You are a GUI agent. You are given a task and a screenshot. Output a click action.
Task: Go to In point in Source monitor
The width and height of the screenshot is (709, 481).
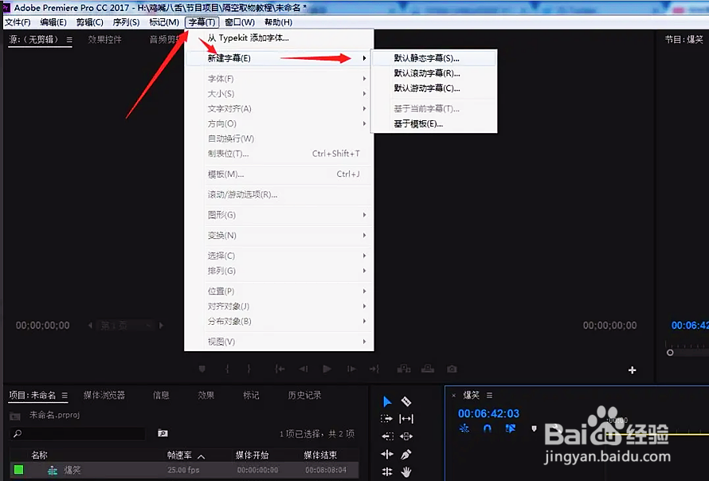[280, 369]
